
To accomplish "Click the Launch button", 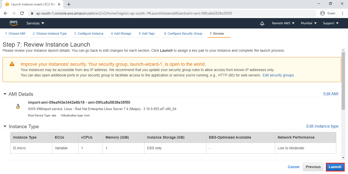I will tap(335, 167).
